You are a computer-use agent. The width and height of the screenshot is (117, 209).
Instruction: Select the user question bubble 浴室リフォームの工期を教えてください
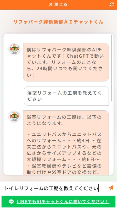pos(66,96)
